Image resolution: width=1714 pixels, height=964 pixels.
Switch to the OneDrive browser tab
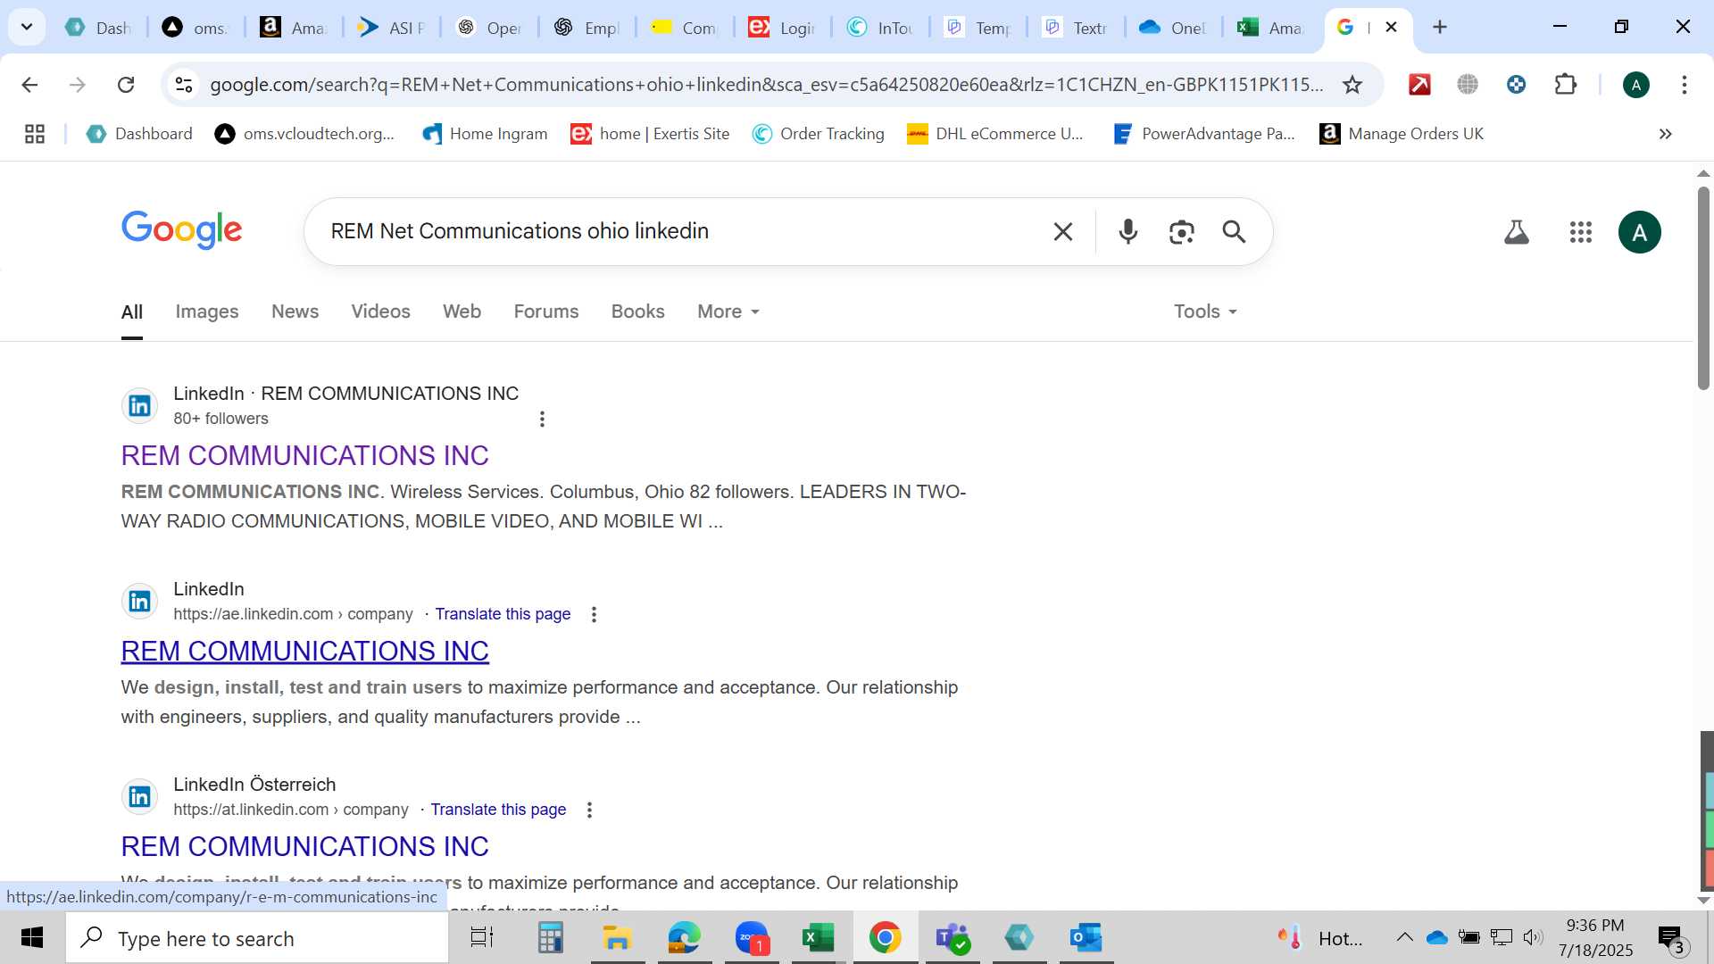tap(1172, 28)
